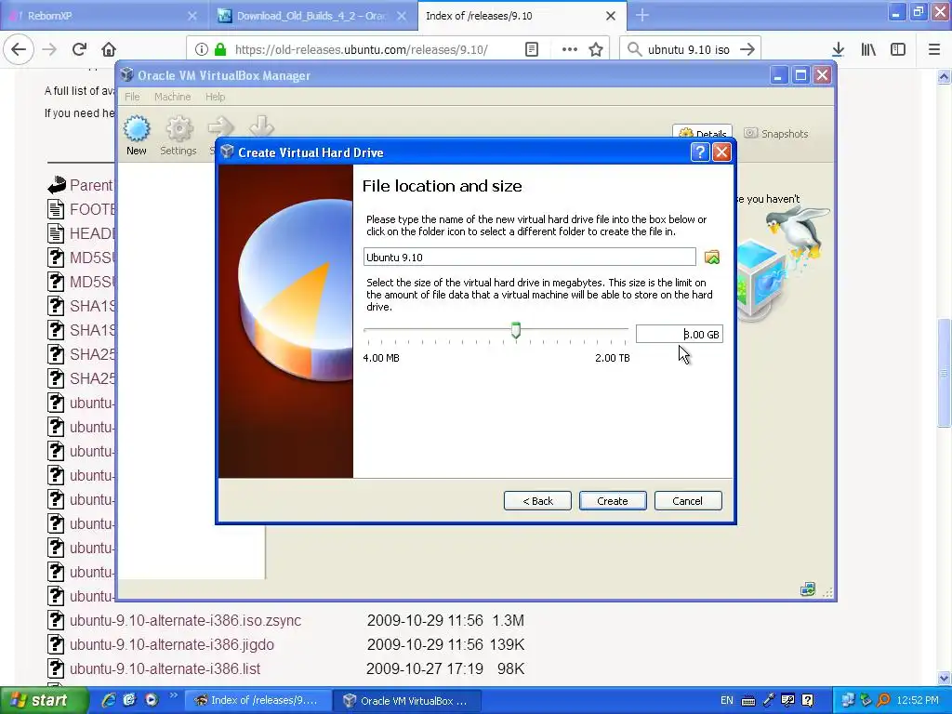Open a new Firefox tab with plus
Screen dimensions: 952x714
(x=642, y=15)
